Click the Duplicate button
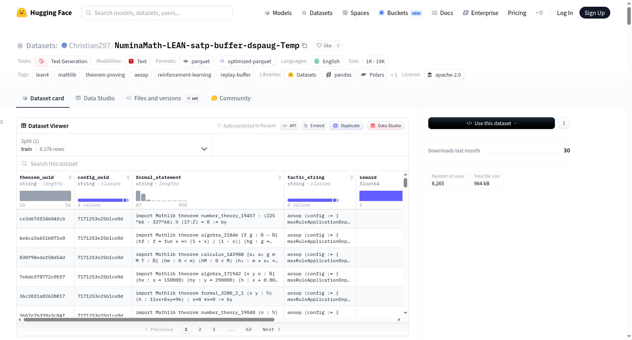Viewport: 632px width, 340px height. tap(346, 126)
